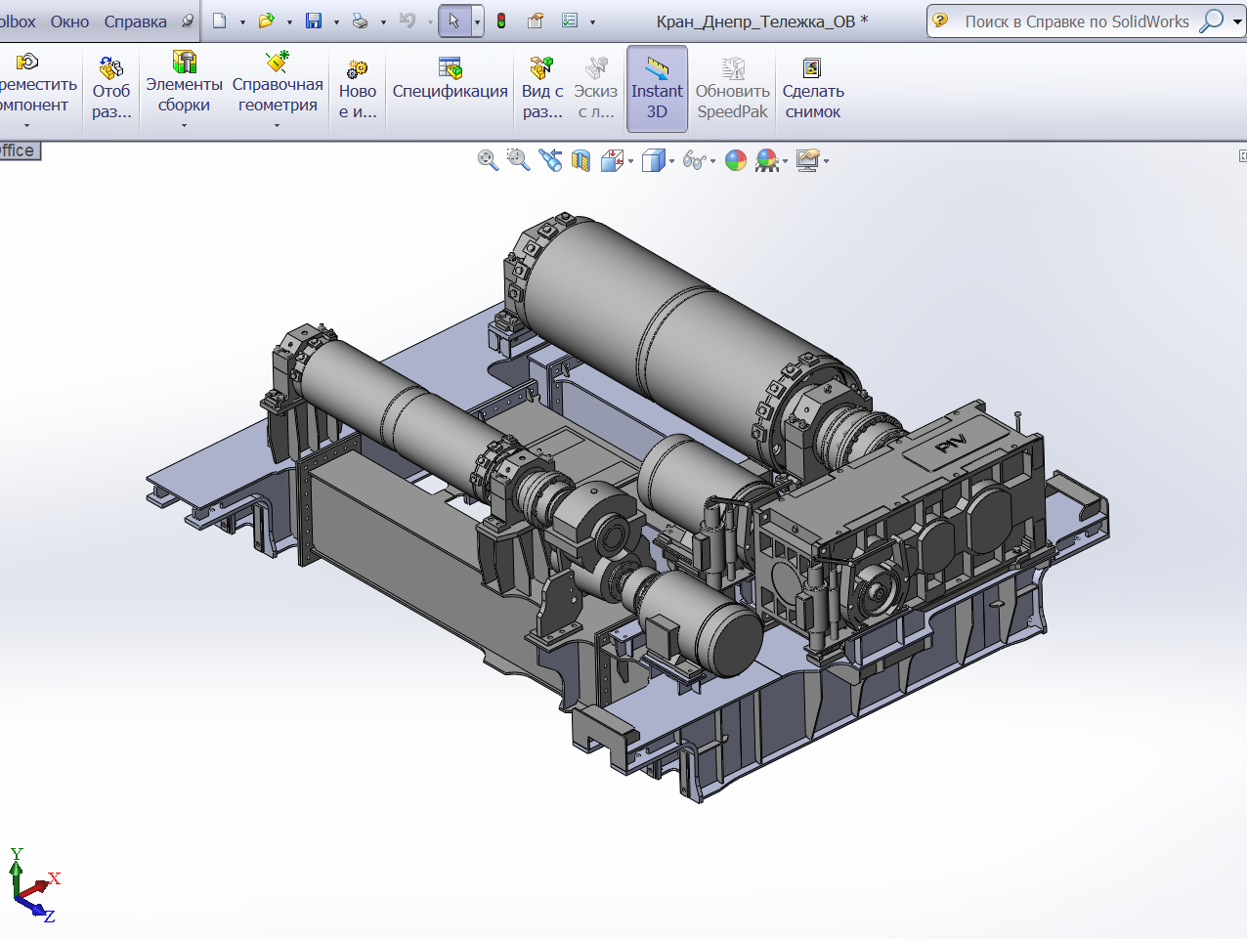Click the Вид с раз... exploded view button
This screenshot has width=1247, height=939.
click(542, 90)
